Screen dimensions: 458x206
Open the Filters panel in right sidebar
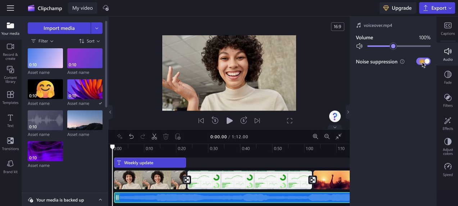point(448,100)
